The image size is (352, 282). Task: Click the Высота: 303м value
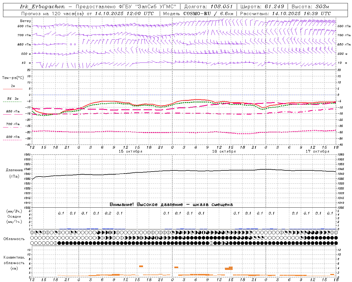310,7
